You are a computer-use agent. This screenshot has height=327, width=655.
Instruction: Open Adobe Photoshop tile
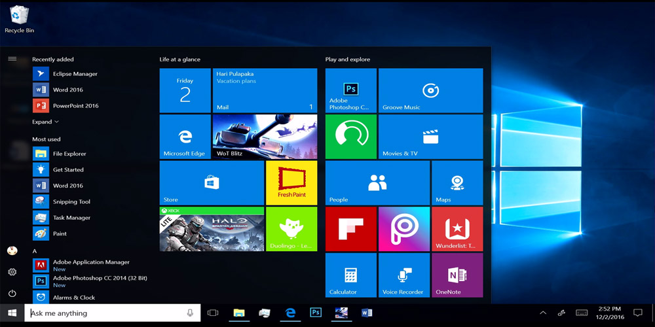(x=351, y=90)
